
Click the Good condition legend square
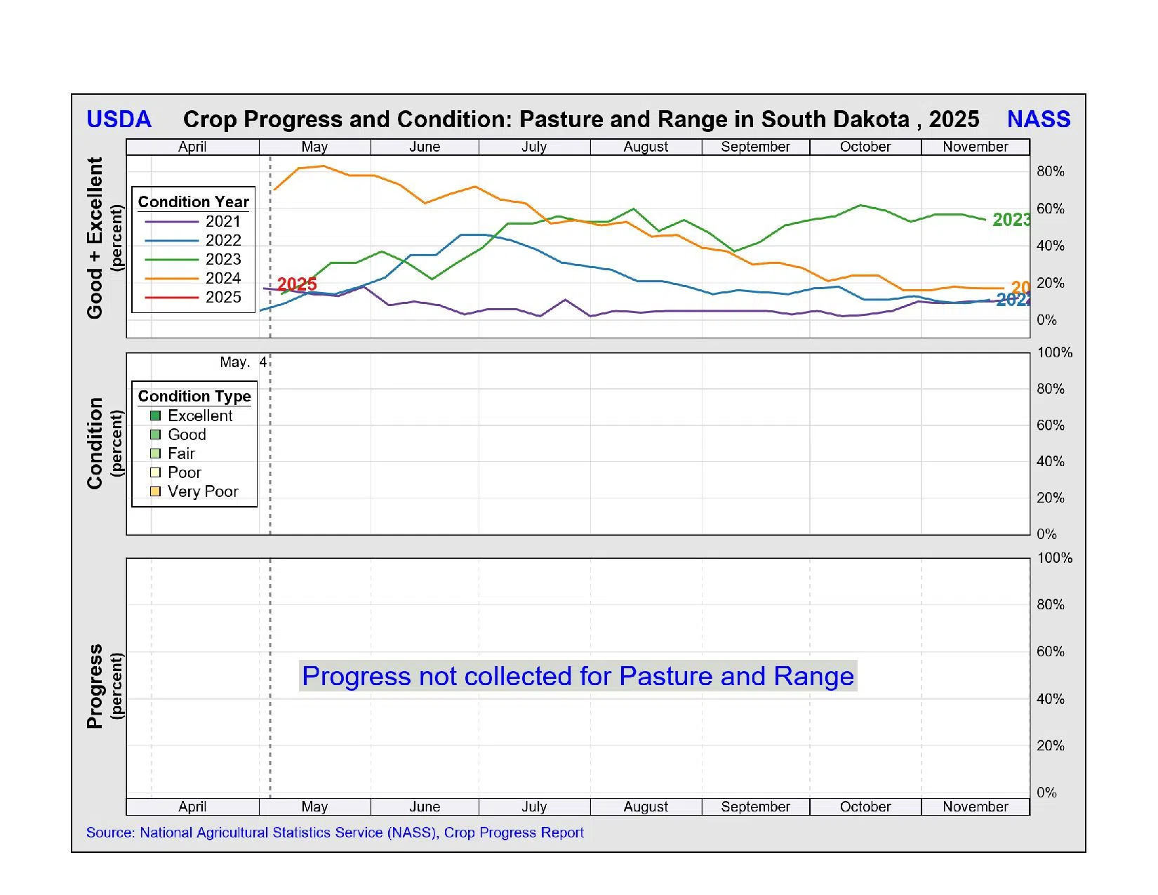pyautogui.click(x=155, y=435)
